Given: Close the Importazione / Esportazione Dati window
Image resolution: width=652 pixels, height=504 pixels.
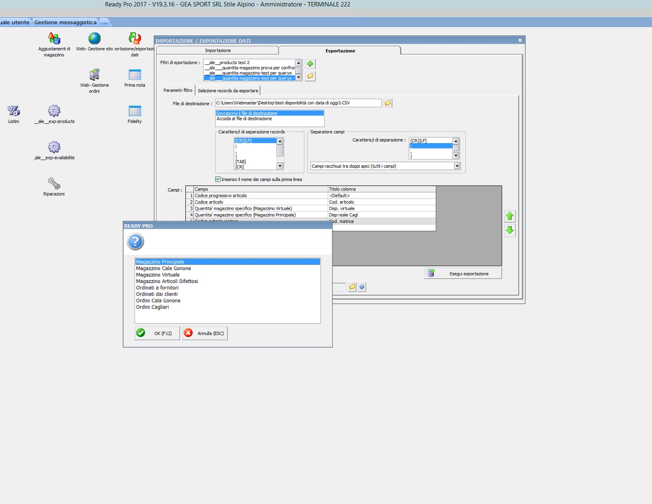Looking at the screenshot, I should [x=520, y=40].
